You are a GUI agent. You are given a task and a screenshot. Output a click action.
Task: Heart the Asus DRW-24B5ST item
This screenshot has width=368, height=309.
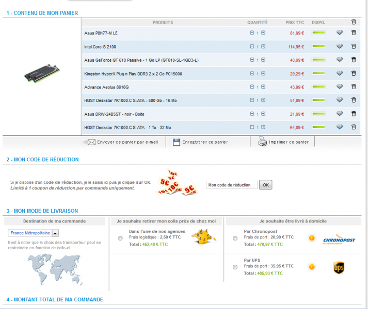coord(340,113)
